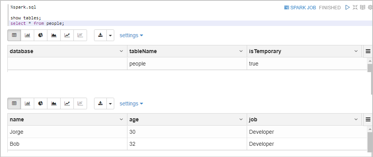373x157 pixels.
Task: Open name column menu chevron
Action: [x=122, y=119]
